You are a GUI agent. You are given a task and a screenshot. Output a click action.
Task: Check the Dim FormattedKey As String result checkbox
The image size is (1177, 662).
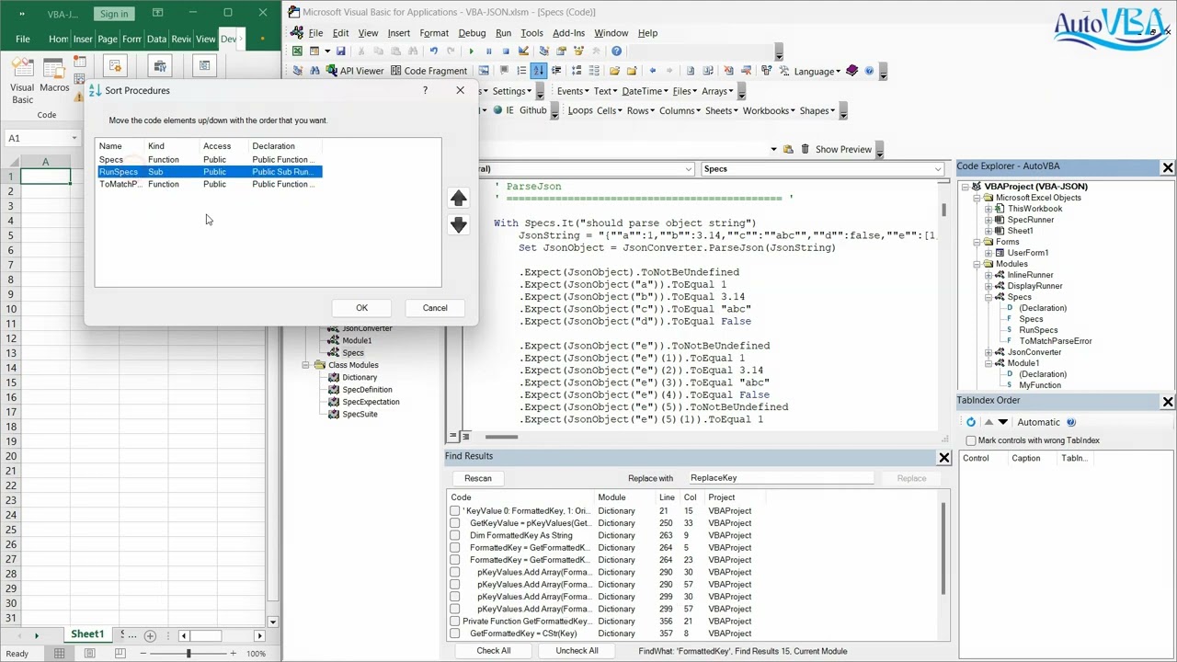tap(454, 535)
